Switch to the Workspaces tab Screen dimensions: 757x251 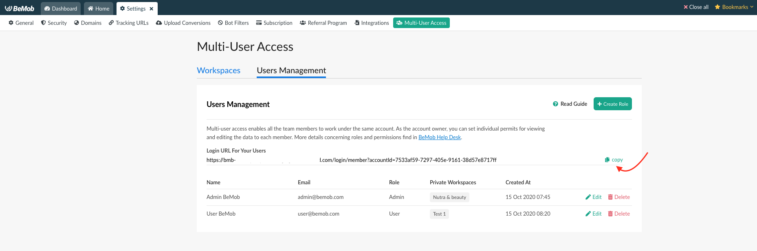219,70
